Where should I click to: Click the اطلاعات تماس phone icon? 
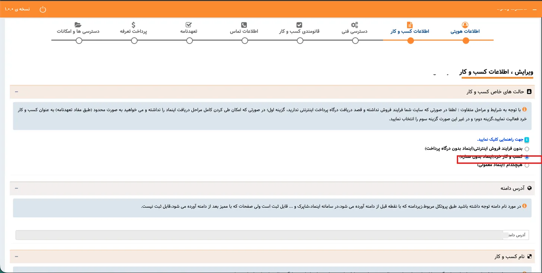[244, 25]
